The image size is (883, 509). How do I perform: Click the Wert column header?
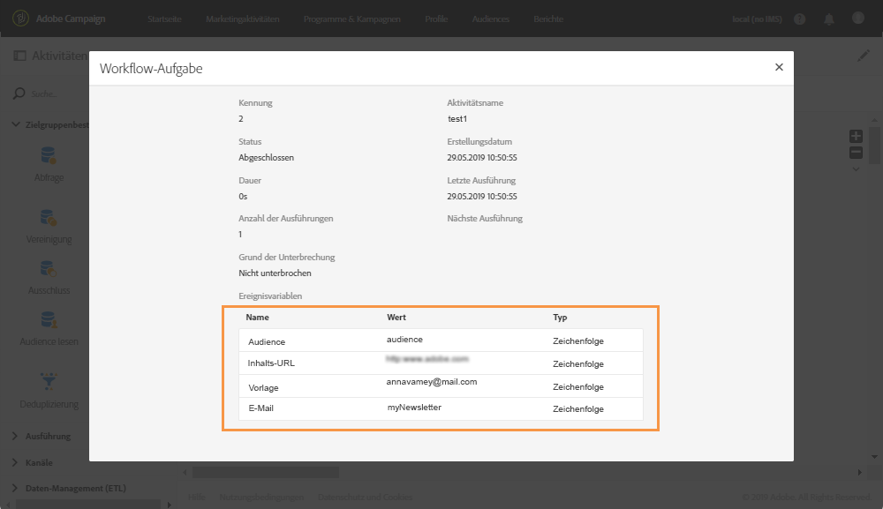coord(396,318)
